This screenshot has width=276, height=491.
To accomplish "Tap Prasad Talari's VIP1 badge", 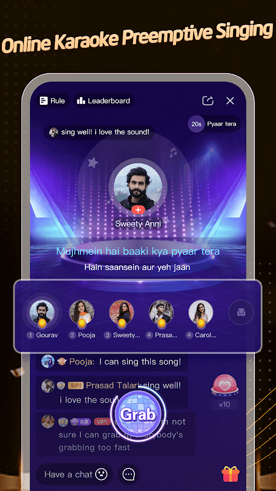I will (x=75, y=385).
